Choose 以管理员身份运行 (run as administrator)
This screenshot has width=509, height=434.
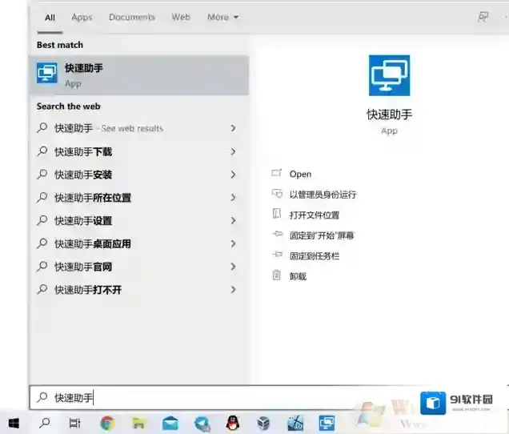323,195
